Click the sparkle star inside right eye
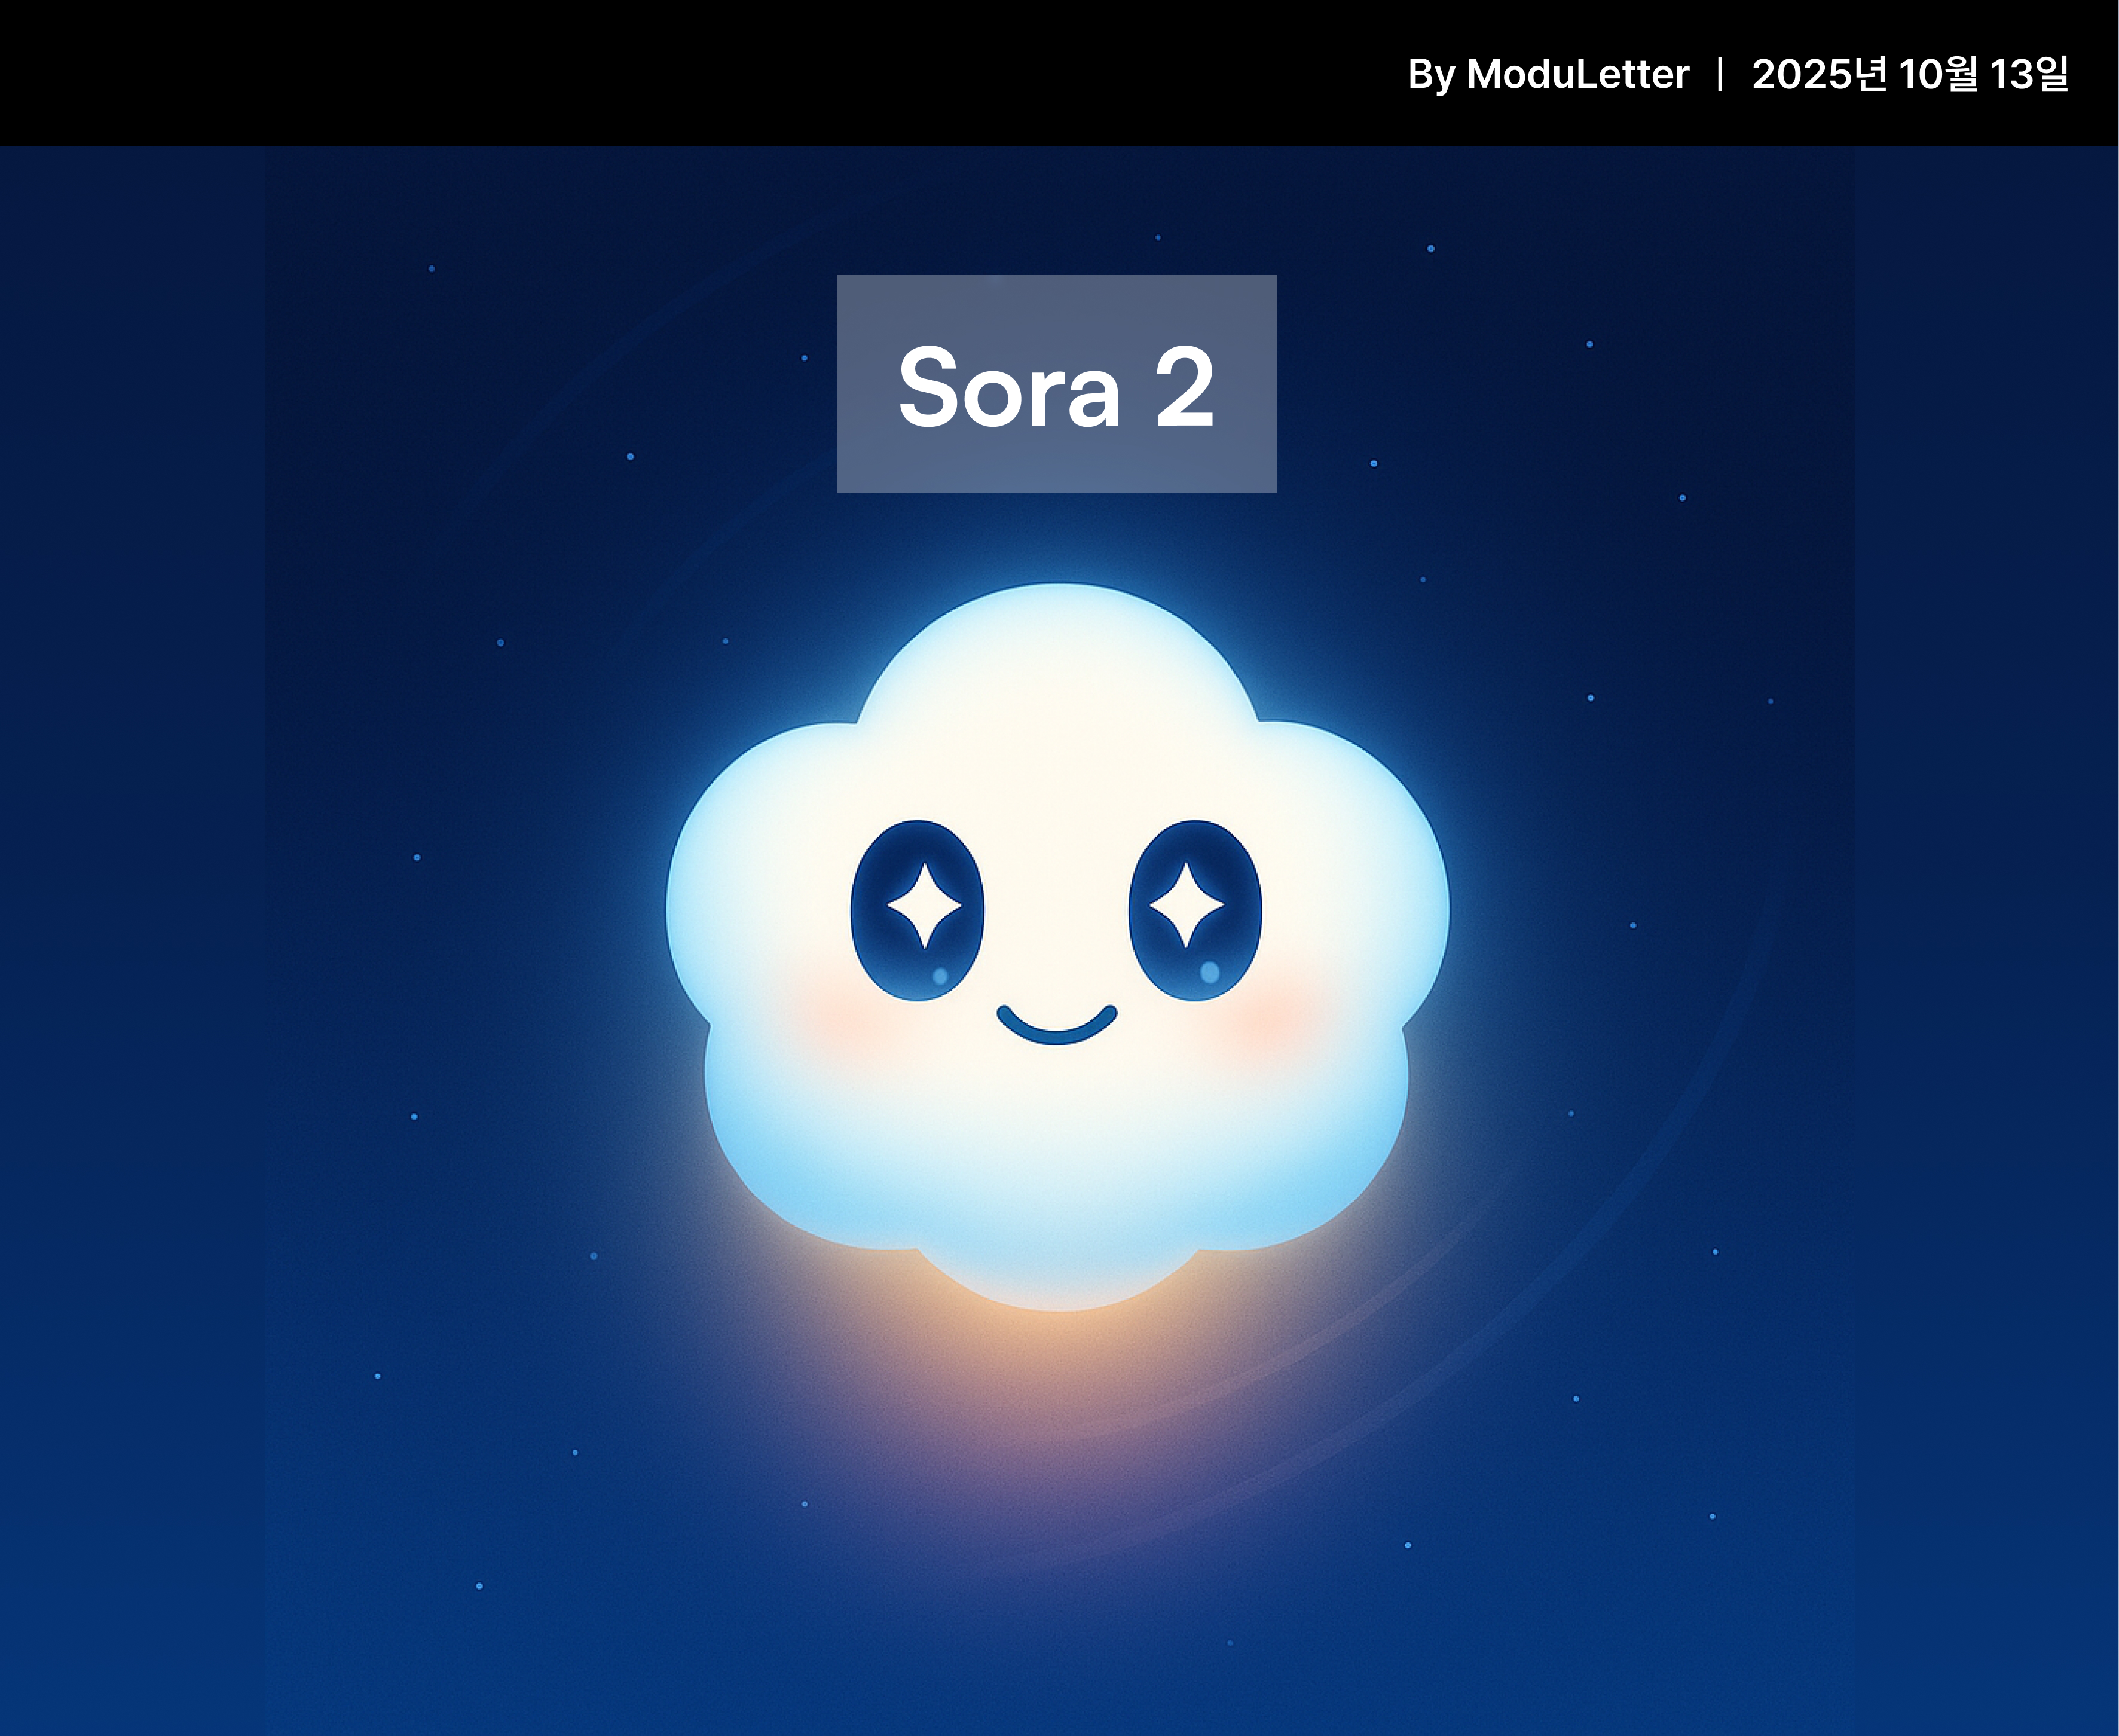Image resolution: width=2119 pixels, height=1736 pixels. 1186,905
